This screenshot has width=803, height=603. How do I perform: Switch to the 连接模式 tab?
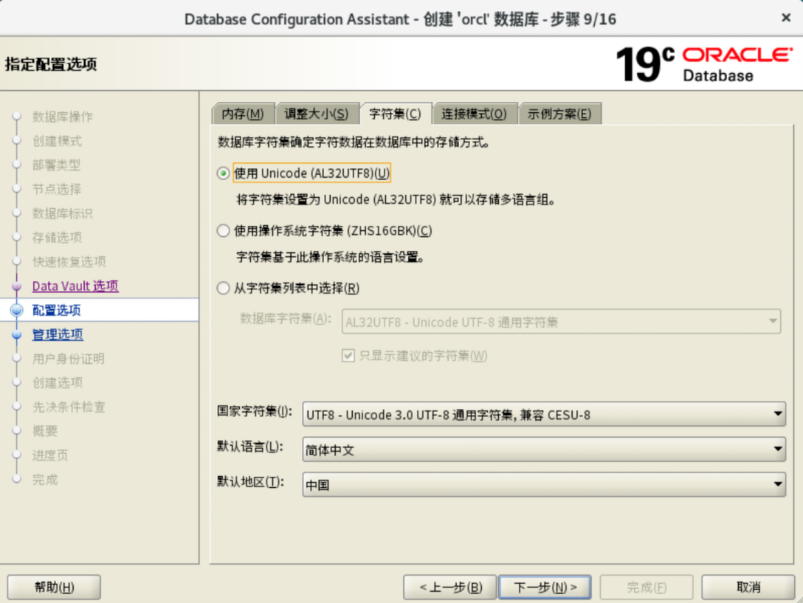coord(475,114)
